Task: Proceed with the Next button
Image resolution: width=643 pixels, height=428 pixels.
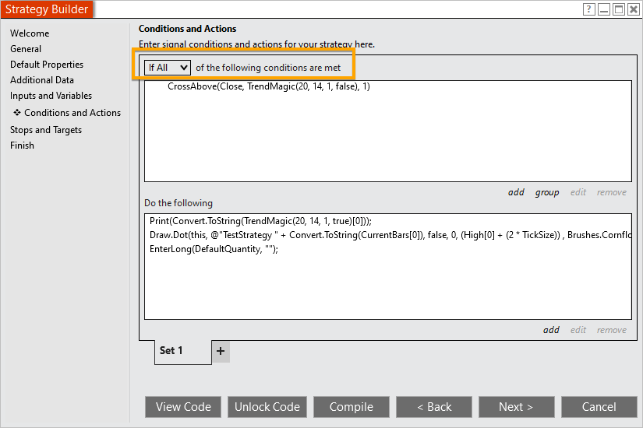Action: click(516, 407)
